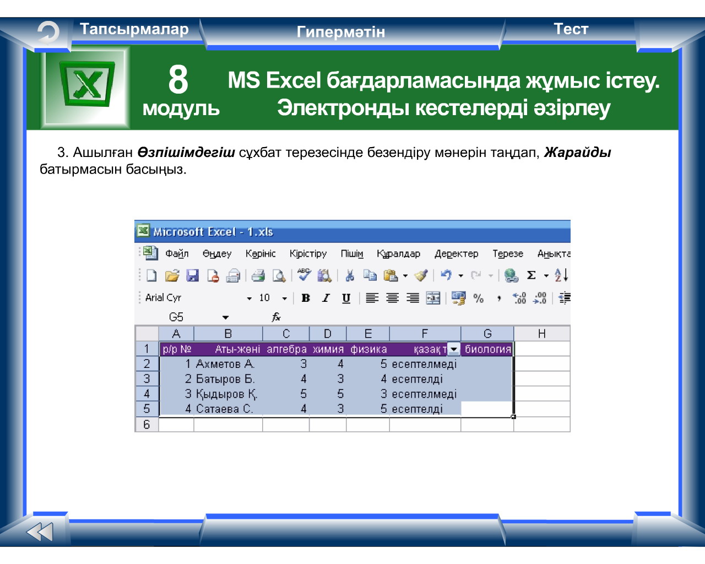Toggle Bold formatting
705x564 pixels.
pyautogui.click(x=306, y=298)
